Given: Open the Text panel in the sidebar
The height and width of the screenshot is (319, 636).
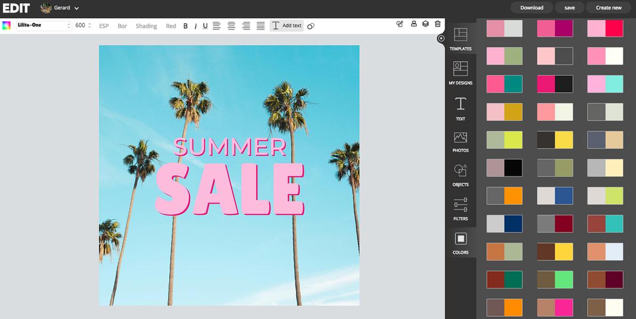Looking at the screenshot, I should click(461, 108).
